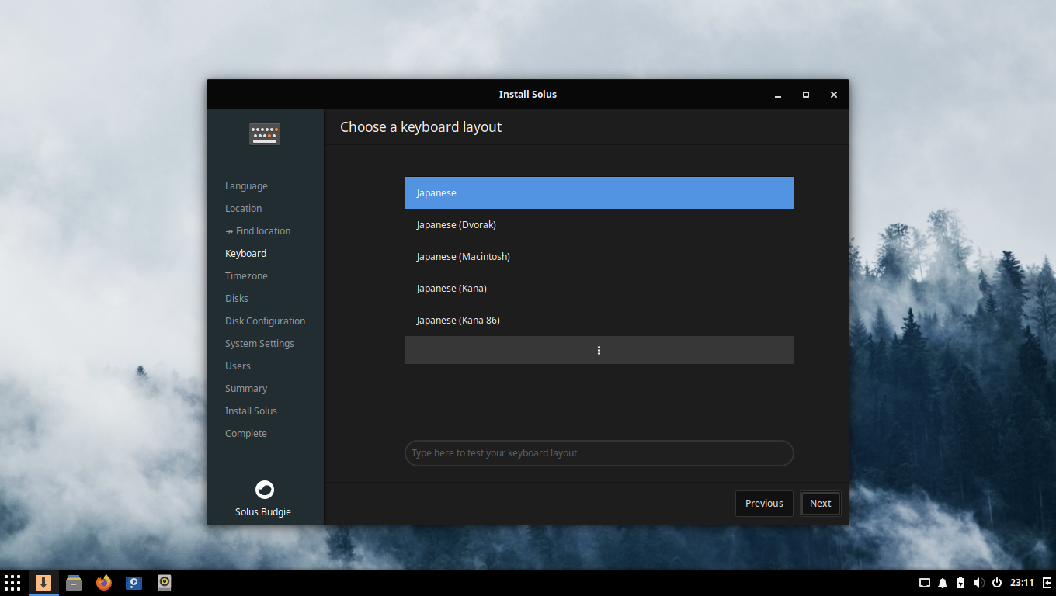Select the Japanese (Macintosh) layout
Viewport: 1056px width, 596px height.
[599, 256]
